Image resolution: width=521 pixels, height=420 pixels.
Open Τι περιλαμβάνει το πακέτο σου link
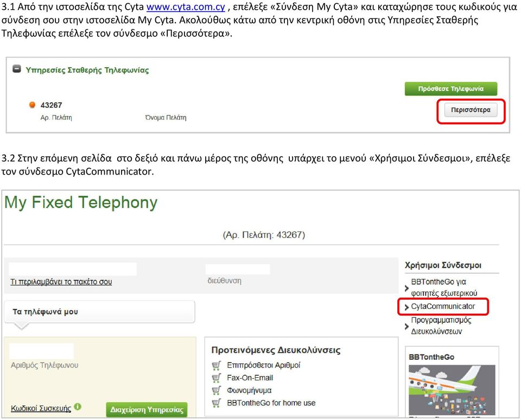pyautogui.click(x=61, y=282)
